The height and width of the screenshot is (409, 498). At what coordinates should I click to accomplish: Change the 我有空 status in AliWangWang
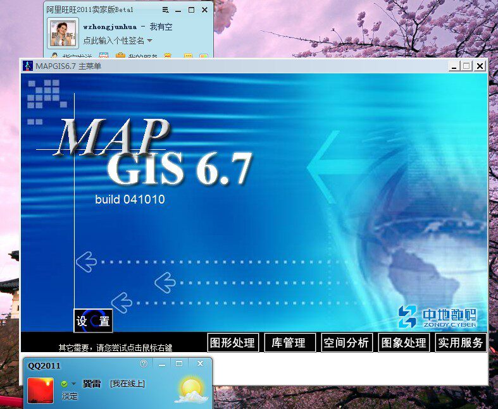click(161, 27)
